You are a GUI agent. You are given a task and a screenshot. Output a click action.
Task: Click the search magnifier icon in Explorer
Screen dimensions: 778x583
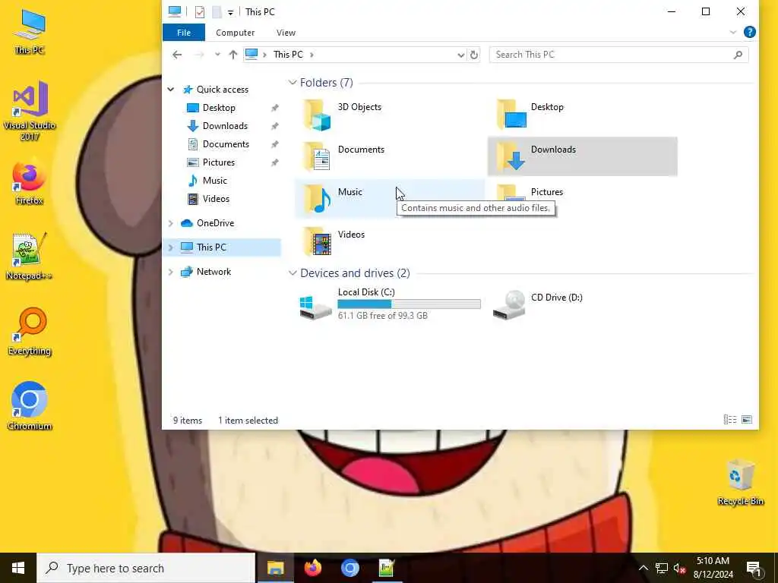(738, 55)
